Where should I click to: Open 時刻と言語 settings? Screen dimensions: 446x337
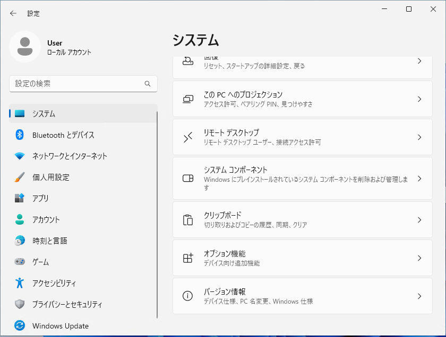coord(83,241)
